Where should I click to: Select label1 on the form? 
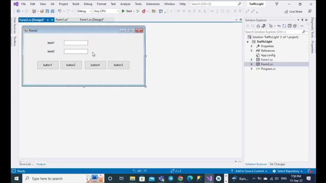point(51,43)
